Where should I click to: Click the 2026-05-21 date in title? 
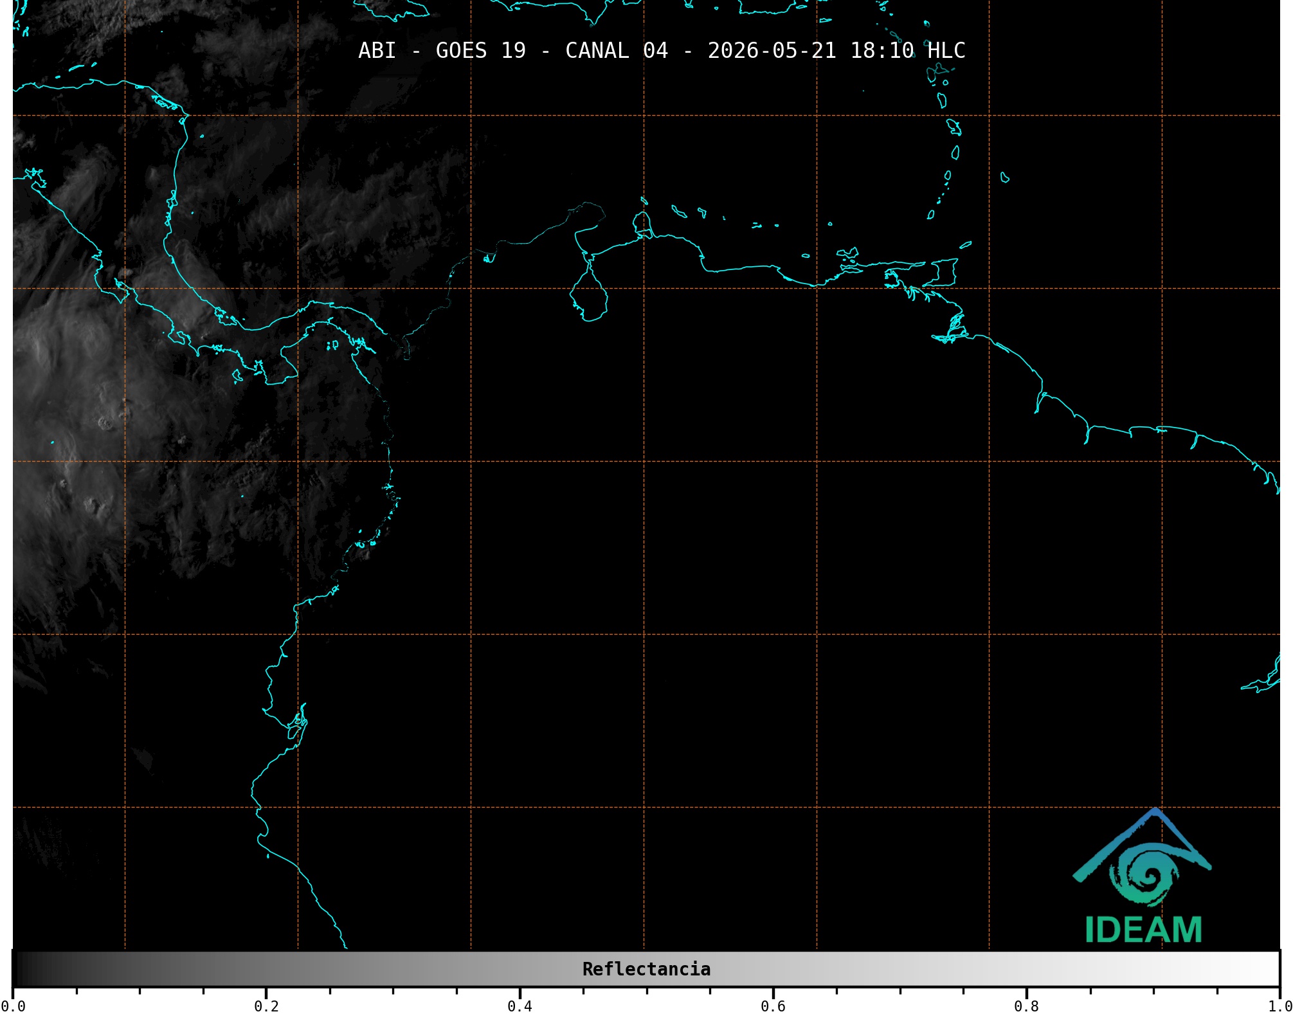(772, 50)
